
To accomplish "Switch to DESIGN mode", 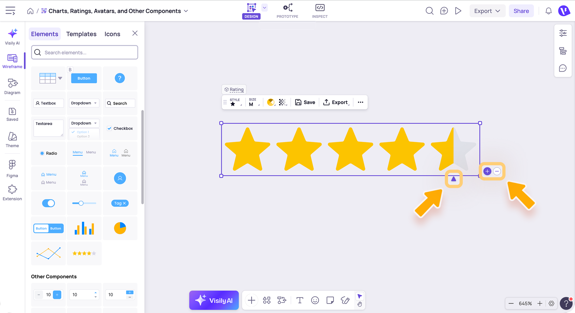I will 251,11.
